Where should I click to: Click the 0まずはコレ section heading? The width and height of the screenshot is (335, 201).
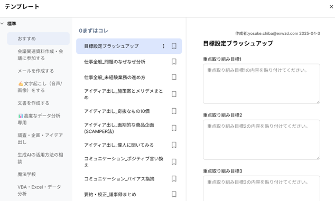tap(94, 31)
